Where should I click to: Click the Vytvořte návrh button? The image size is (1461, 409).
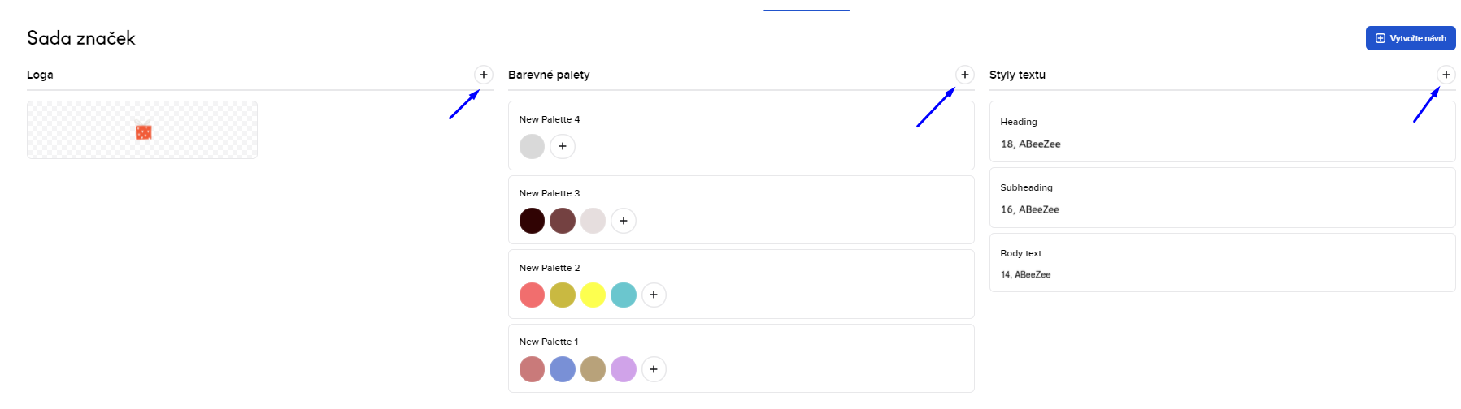pyautogui.click(x=1411, y=38)
